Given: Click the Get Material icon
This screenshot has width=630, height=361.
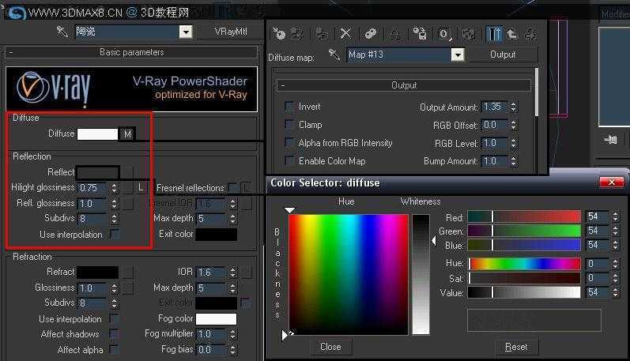Looking at the screenshot, I should 278,34.
